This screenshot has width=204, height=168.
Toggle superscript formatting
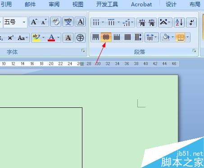tap(10, 38)
